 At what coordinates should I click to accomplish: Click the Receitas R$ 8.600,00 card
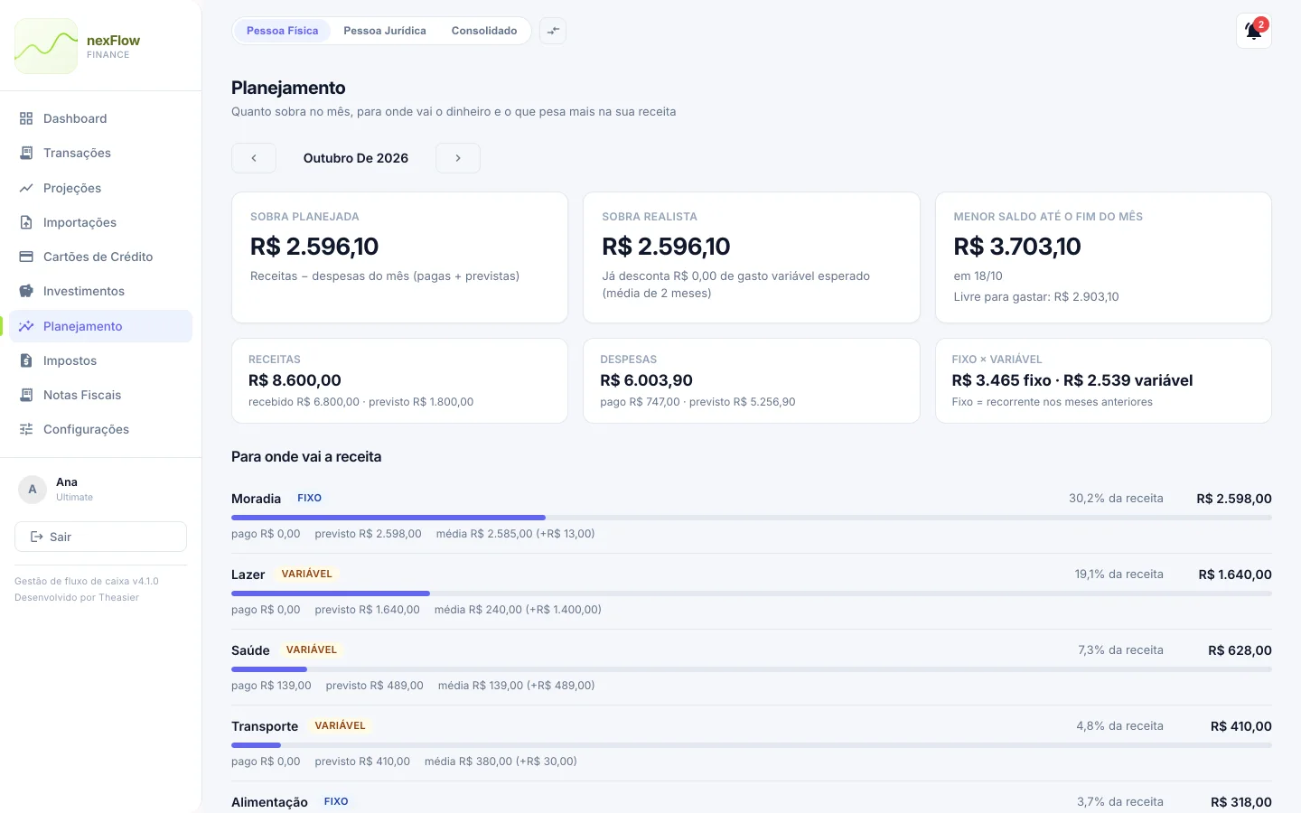(x=399, y=380)
